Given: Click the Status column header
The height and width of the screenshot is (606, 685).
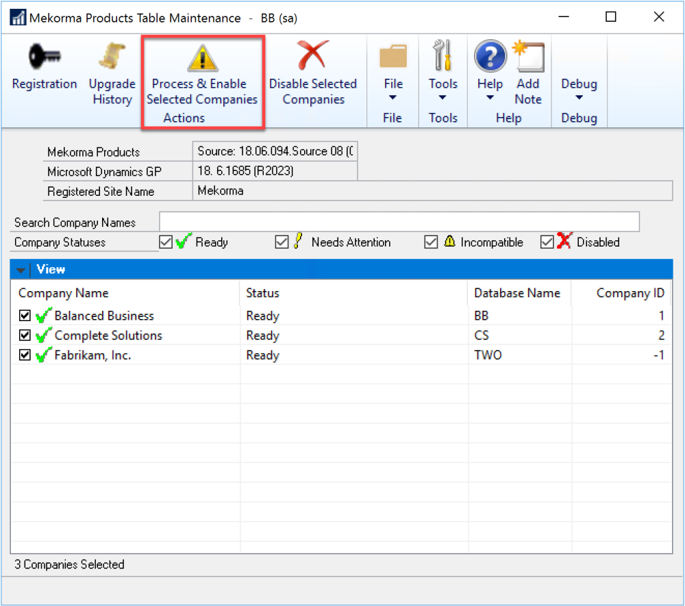Looking at the screenshot, I should pyautogui.click(x=262, y=293).
